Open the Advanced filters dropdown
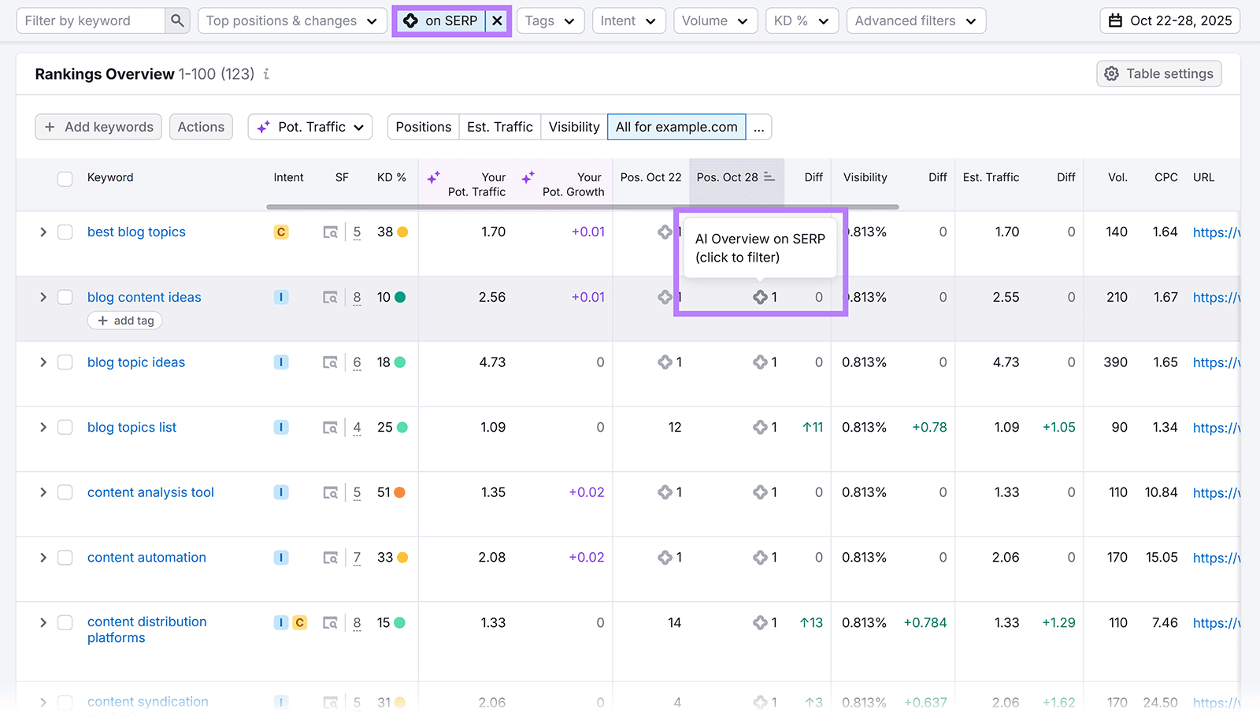The width and height of the screenshot is (1260, 720). coord(915,20)
